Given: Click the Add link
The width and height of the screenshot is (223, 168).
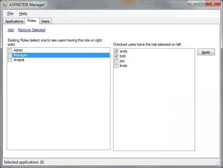Looking at the screenshot, I should click(x=11, y=30).
